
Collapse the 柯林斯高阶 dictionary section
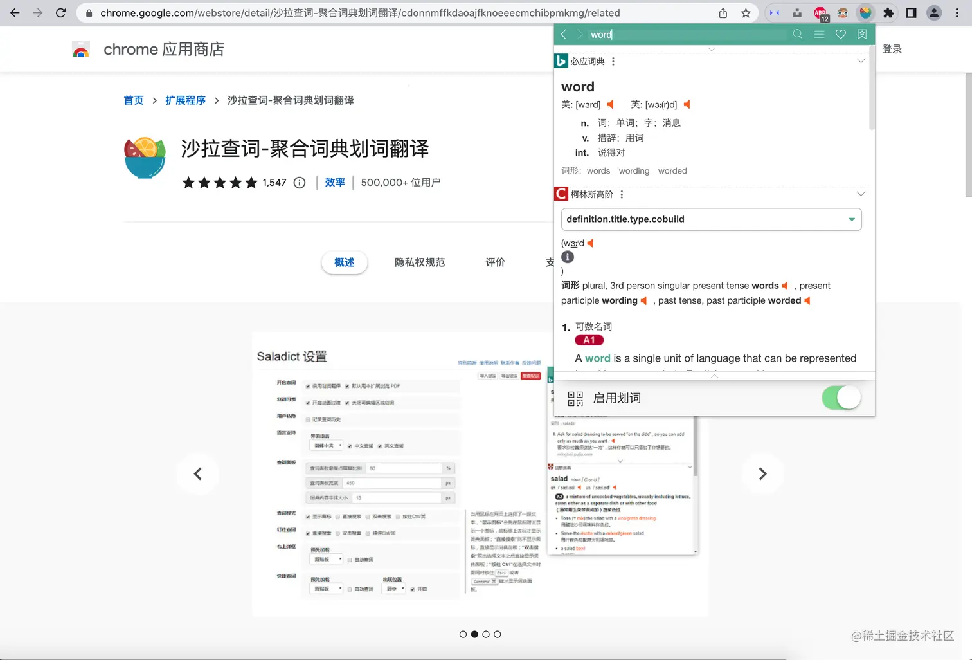[861, 194]
